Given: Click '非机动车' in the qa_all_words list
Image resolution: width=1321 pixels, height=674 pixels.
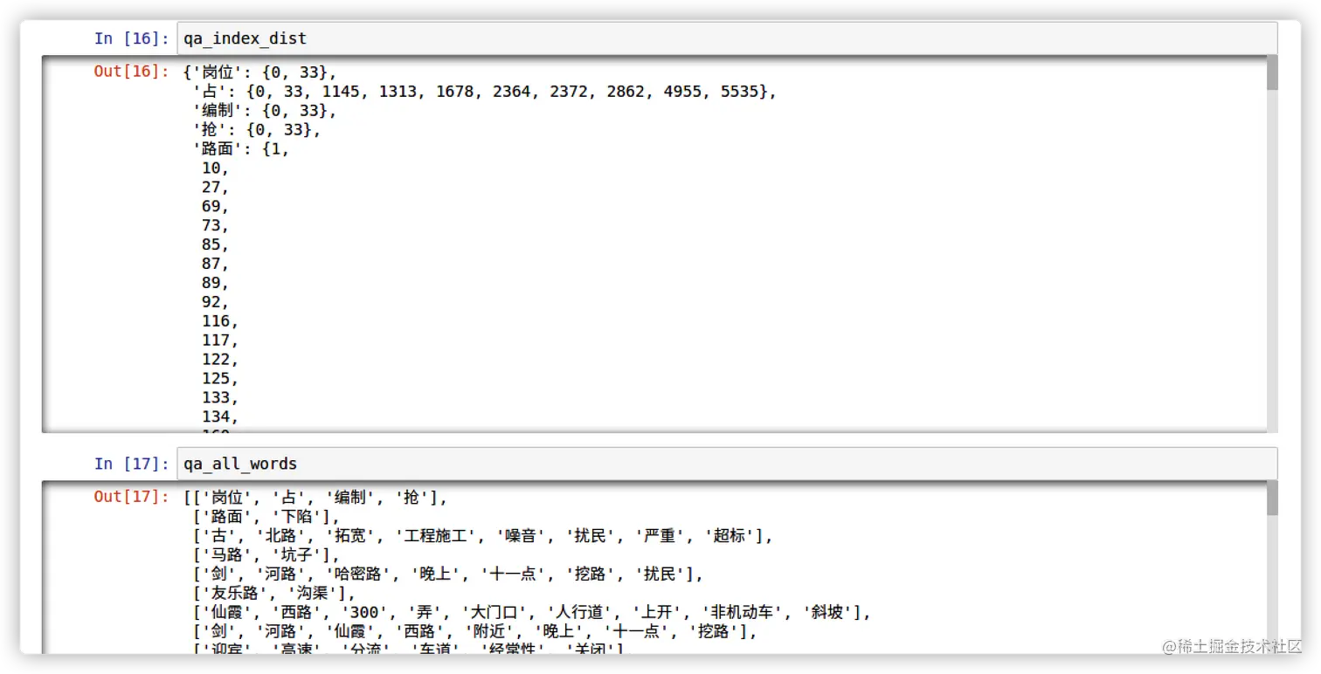Looking at the screenshot, I should [742, 612].
